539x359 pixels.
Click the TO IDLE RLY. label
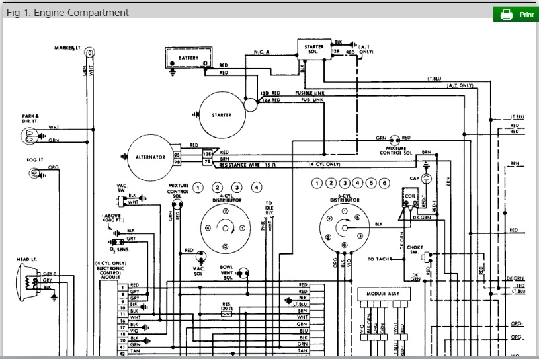[269, 208]
